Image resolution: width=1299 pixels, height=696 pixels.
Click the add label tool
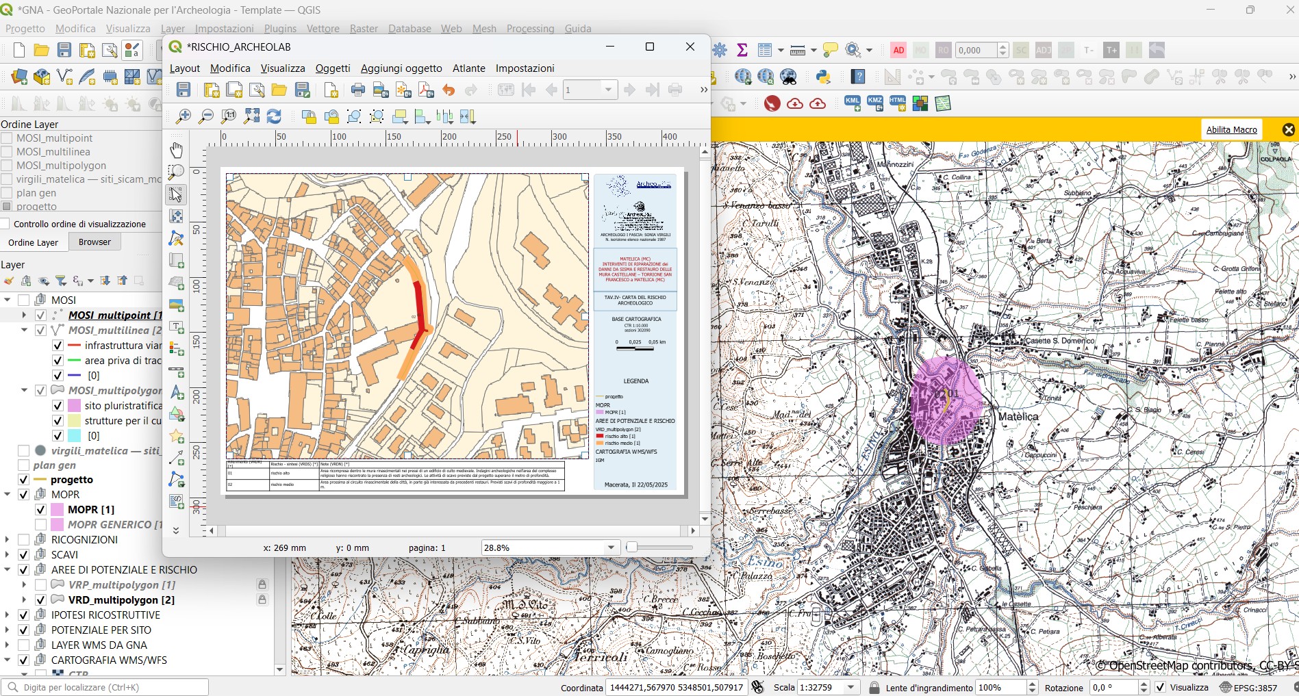point(176,326)
